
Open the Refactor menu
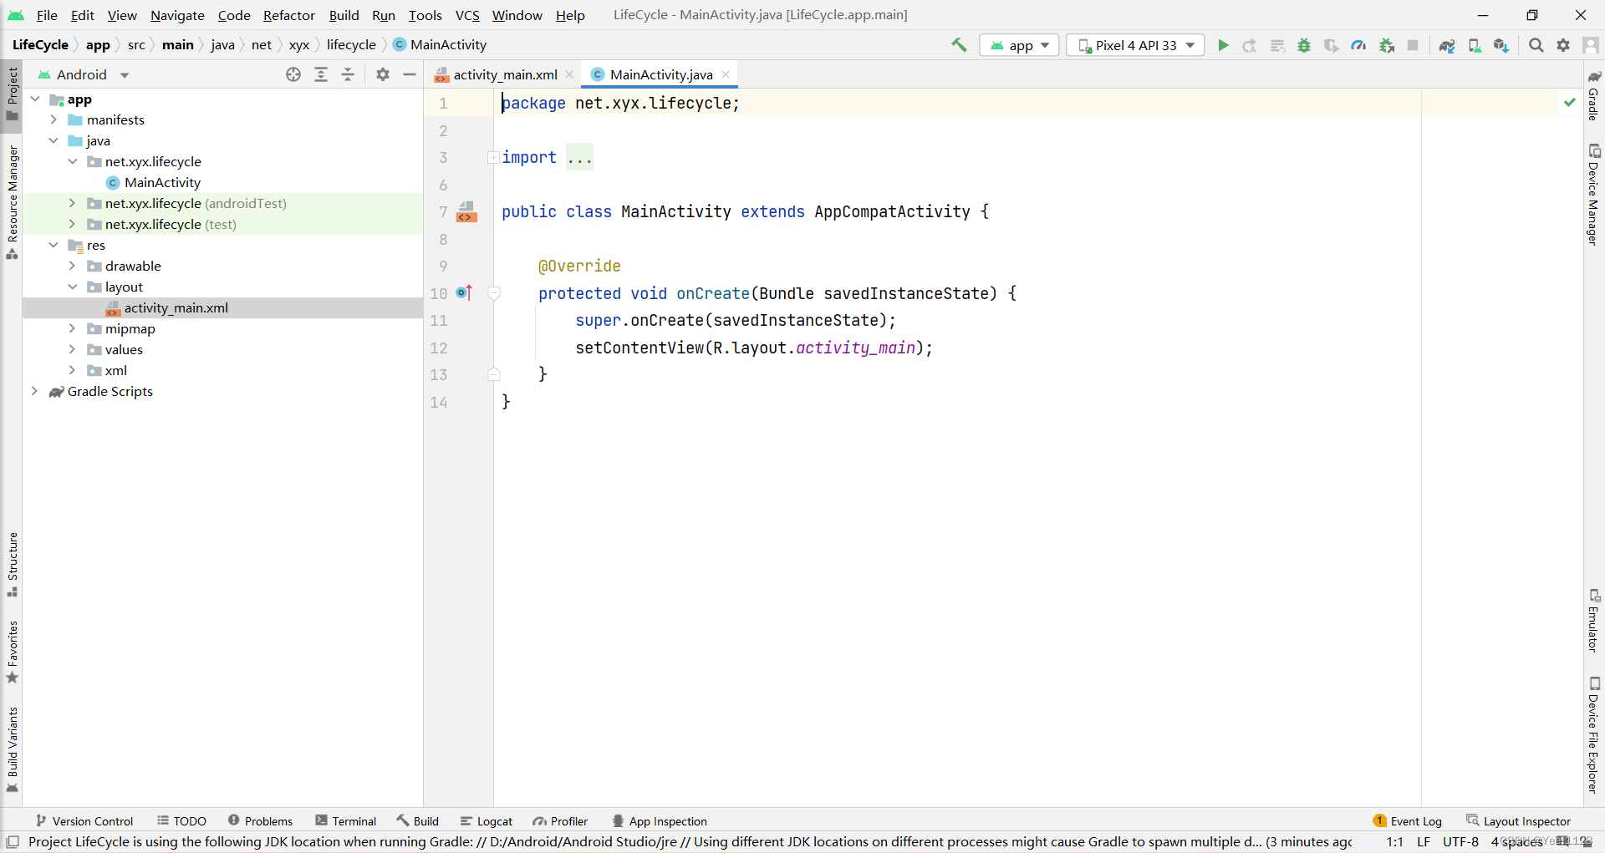pos(289,15)
